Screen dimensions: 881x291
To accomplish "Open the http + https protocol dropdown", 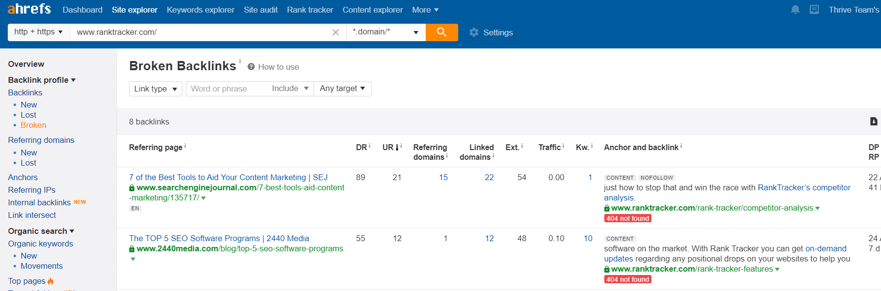I will click(39, 32).
